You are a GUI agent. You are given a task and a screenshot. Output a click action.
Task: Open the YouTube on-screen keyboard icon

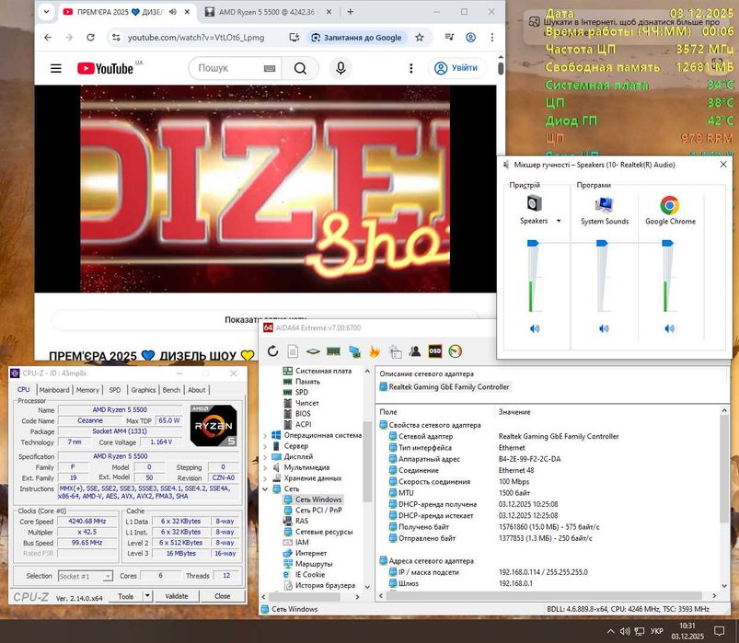click(x=270, y=69)
